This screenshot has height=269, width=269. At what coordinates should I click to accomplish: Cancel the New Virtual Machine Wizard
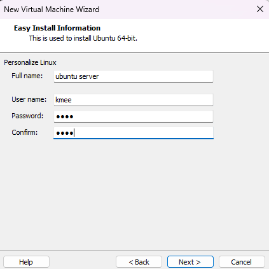[242, 262]
